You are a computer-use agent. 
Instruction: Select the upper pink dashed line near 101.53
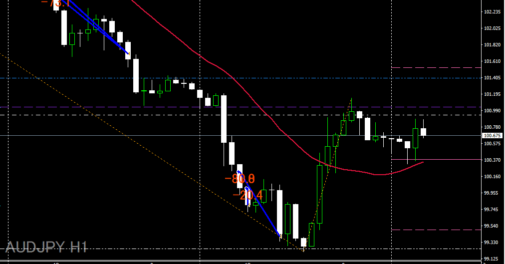436,67
